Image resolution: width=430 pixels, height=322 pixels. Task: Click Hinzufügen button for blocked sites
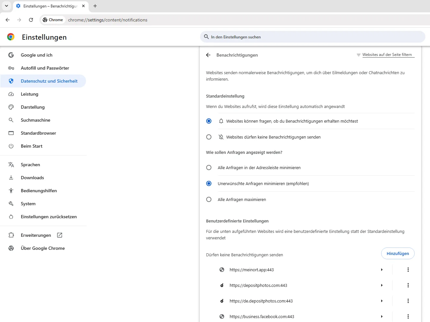(x=398, y=253)
